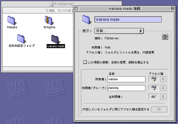Click the 所有者 name field wakana

click(x=126, y=79)
